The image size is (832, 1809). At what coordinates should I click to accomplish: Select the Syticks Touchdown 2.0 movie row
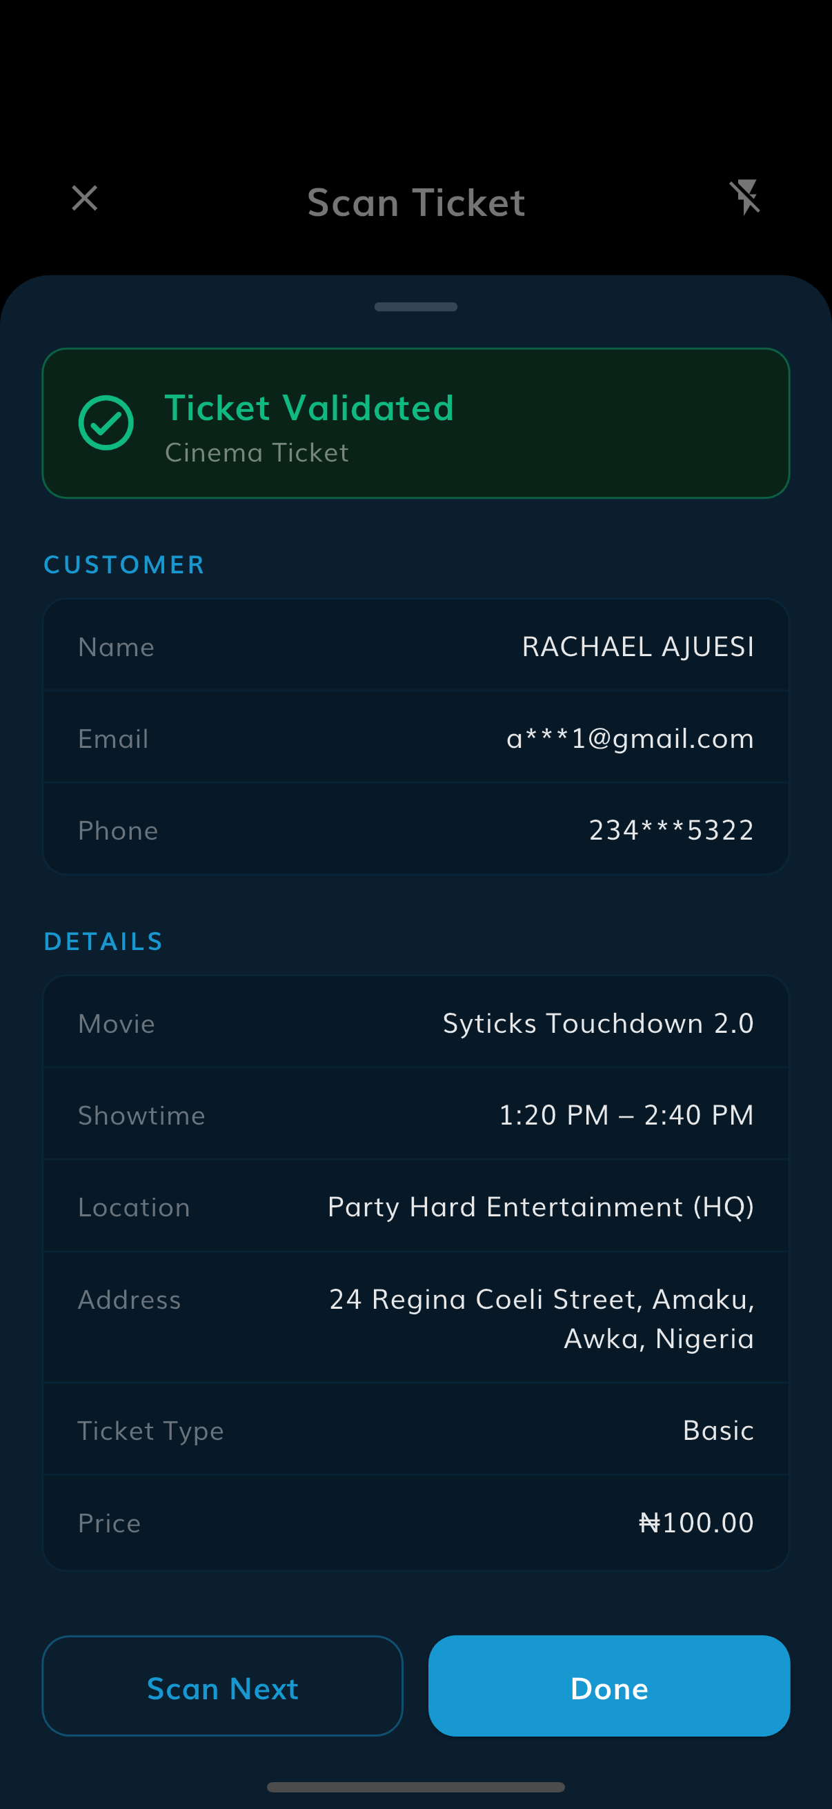[415, 1023]
